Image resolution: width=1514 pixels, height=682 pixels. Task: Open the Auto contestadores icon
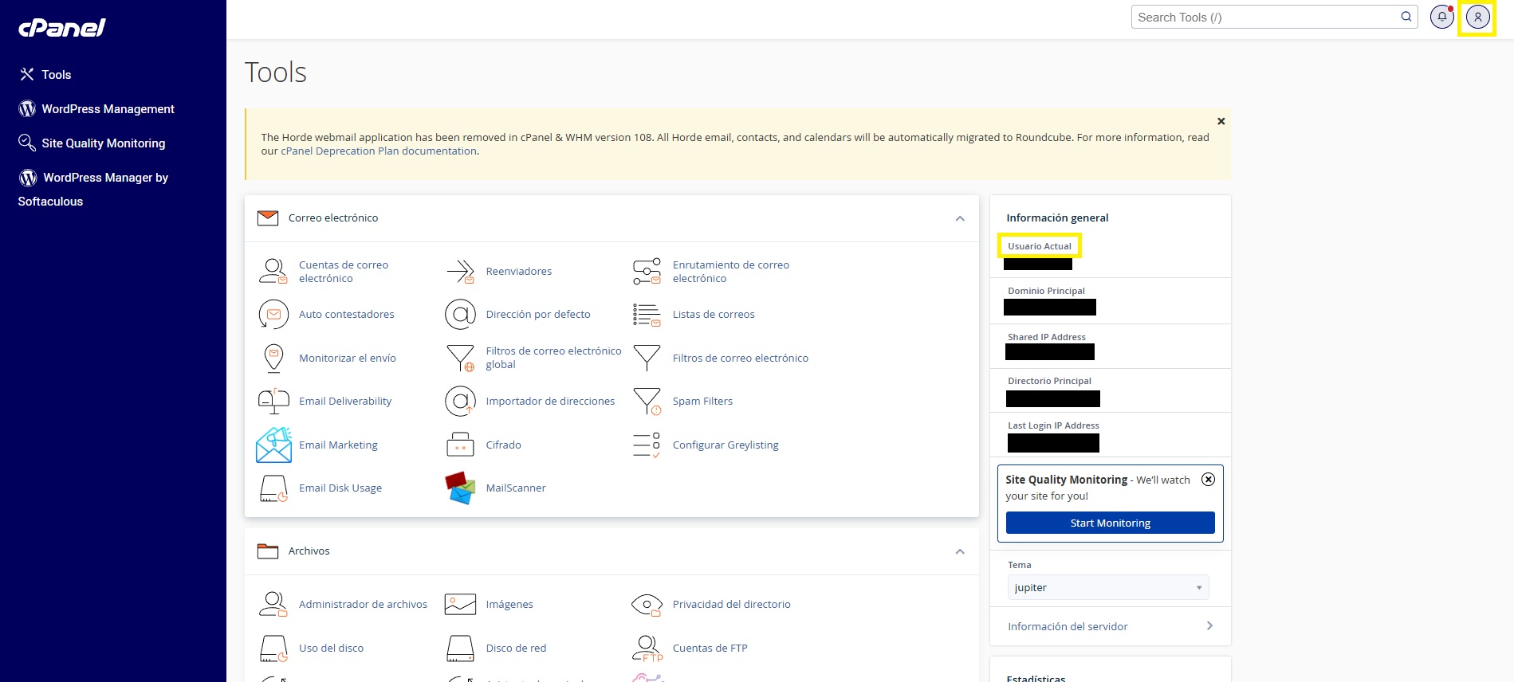point(273,314)
